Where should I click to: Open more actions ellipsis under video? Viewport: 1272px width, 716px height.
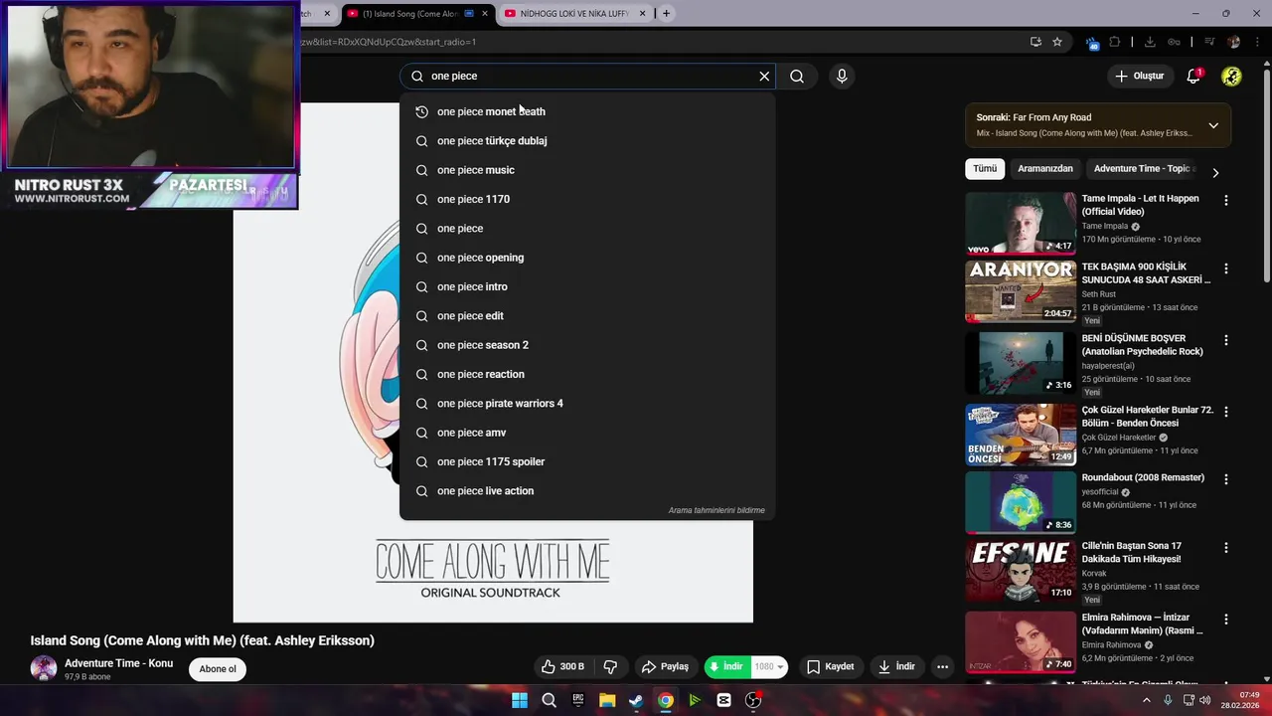(x=942, y=666)
